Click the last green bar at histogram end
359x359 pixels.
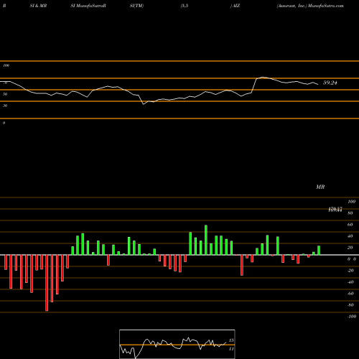pos(319,251)
